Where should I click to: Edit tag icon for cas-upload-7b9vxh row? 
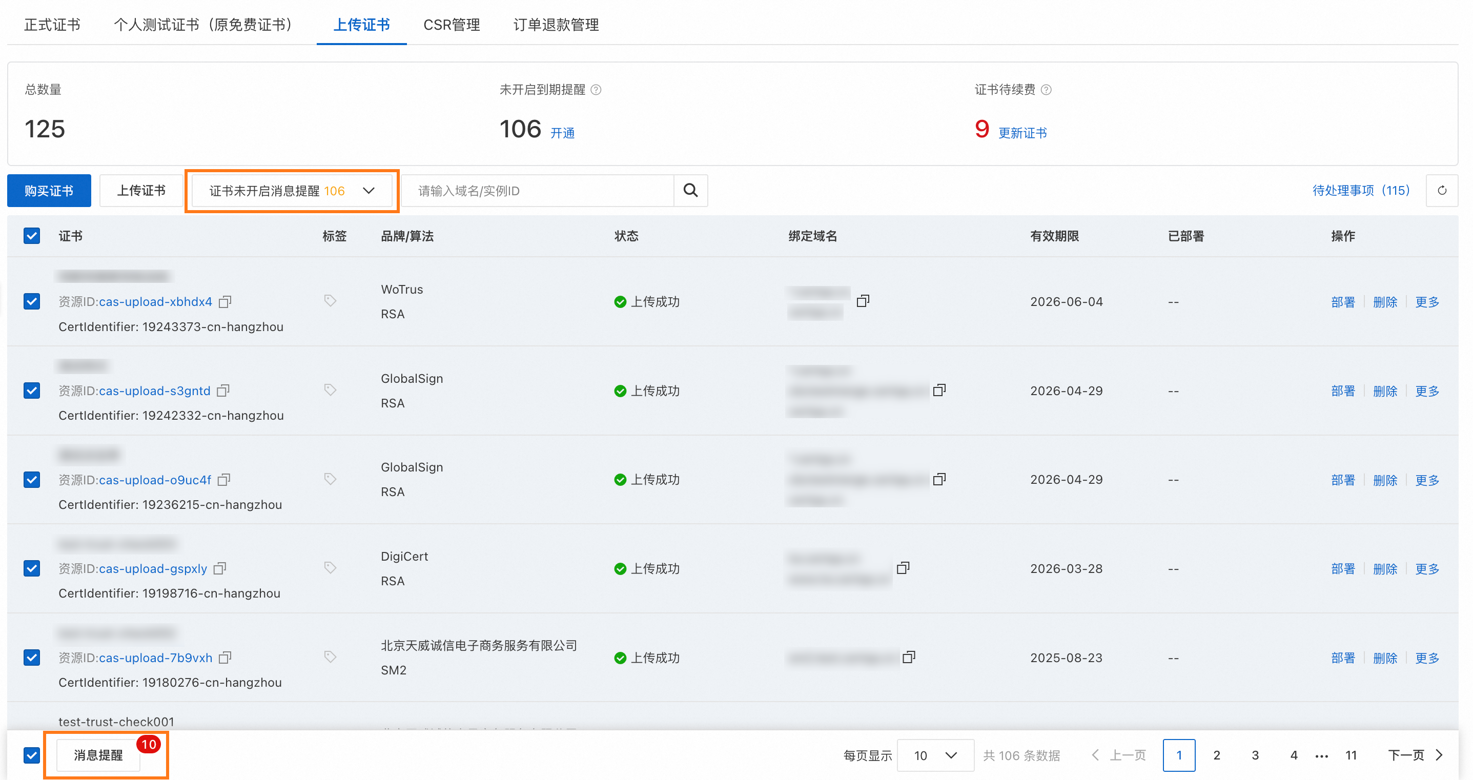pyautogui.click(x=330, y=657)
